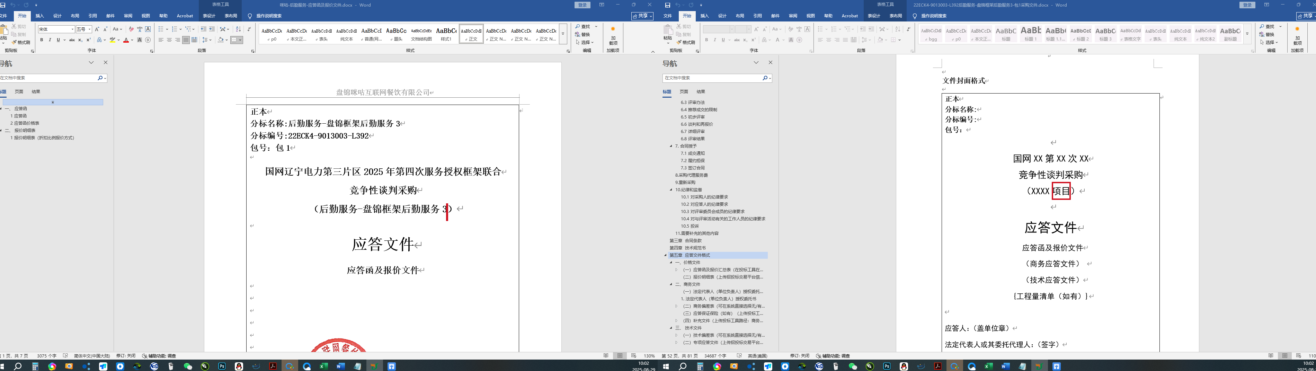Click the 共享 button in the 咪咕 document window
Screen dimensions: 1316x371
tap(642, 16)
